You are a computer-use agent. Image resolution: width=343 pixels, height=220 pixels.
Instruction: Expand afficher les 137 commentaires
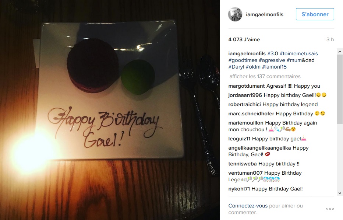click(x=265, y=77)
